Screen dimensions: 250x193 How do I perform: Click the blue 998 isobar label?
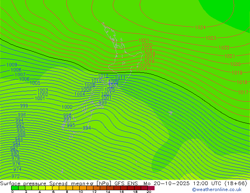click(67, 115)
